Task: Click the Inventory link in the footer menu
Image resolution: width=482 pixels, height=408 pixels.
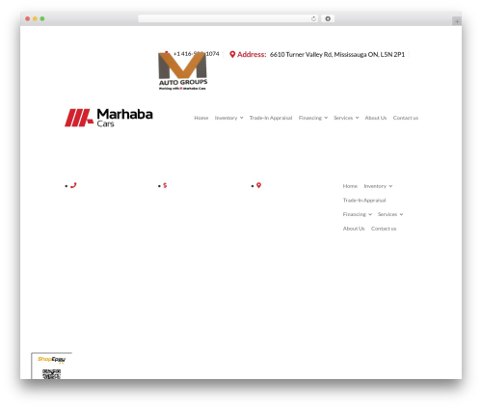Action: tap(375, 186)
